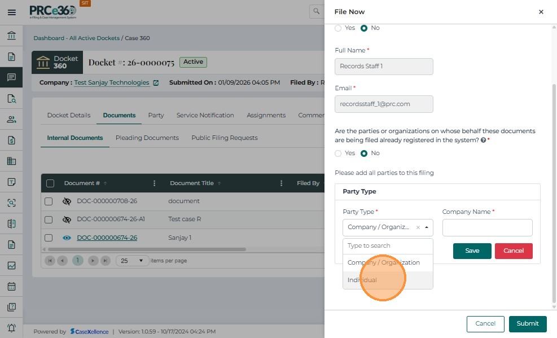557x338 pixels.
Task: Open the hamburger navigation menu
Action: coord(11,12)
